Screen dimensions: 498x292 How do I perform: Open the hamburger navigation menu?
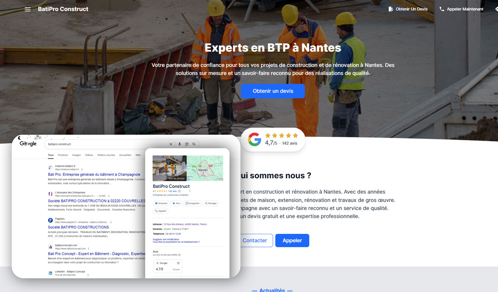point(28,9)
